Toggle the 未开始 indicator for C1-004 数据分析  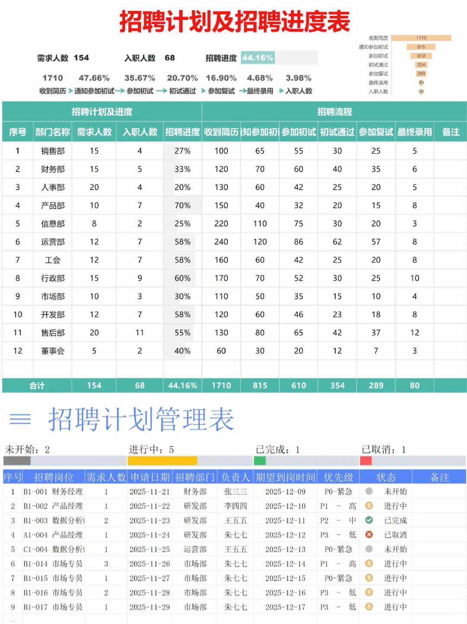click(370, 549)
